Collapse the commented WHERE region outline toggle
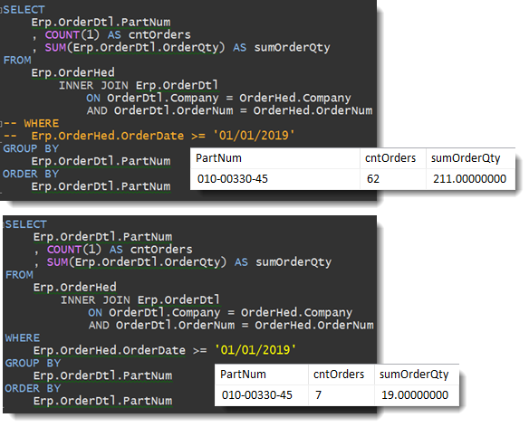Screen dimensions: 529x427 pyautogui.click(x=1, y=124)
